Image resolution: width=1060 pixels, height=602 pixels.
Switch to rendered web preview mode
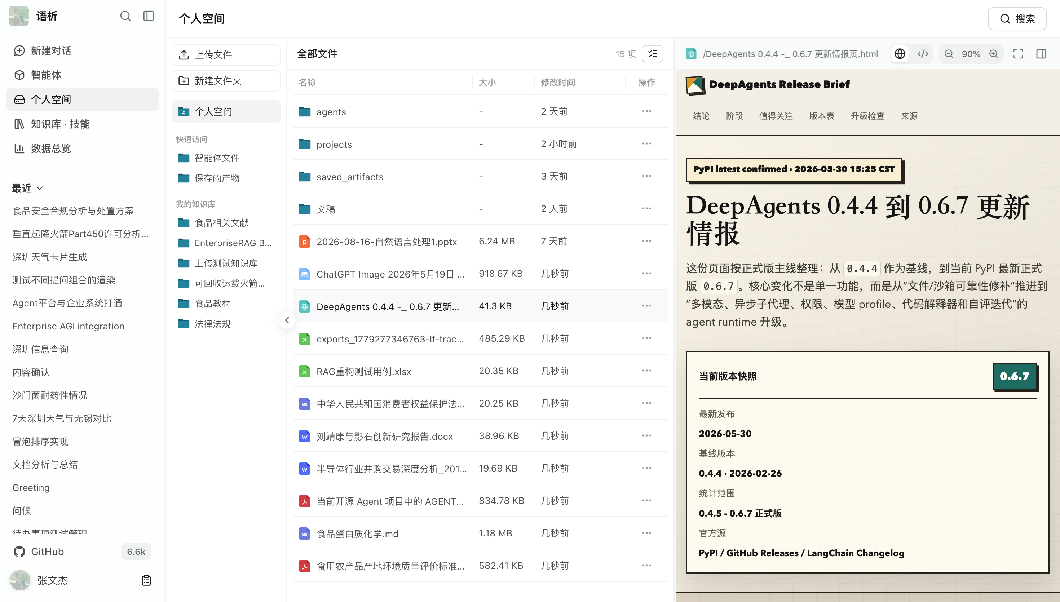pos(900,54)
